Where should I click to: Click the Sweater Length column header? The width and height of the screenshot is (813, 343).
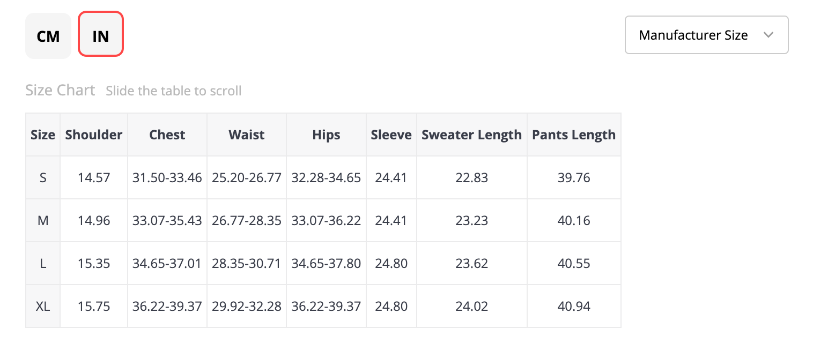coord(471,135)
